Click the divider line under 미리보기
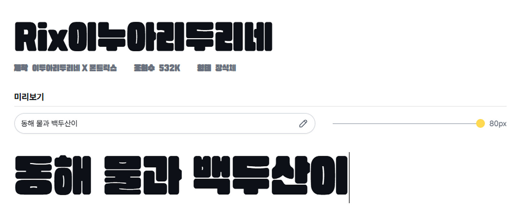520x224 pixels. (260, 106)
